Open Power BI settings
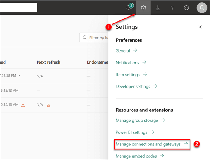Screen dimensions: 210x160 (x=131, y=132)
